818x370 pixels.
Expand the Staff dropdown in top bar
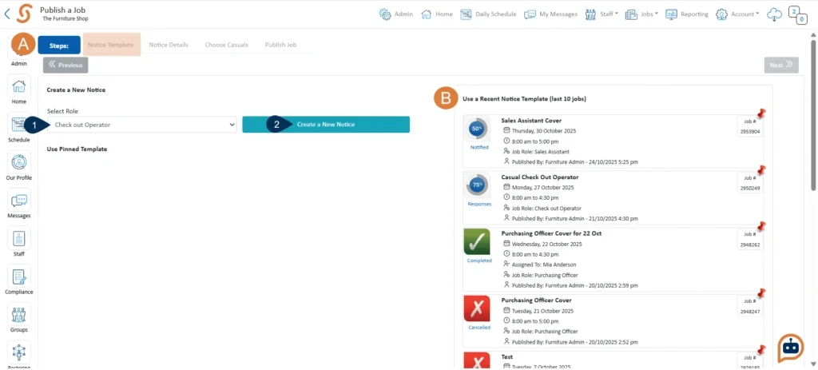(x=602, y=14)
